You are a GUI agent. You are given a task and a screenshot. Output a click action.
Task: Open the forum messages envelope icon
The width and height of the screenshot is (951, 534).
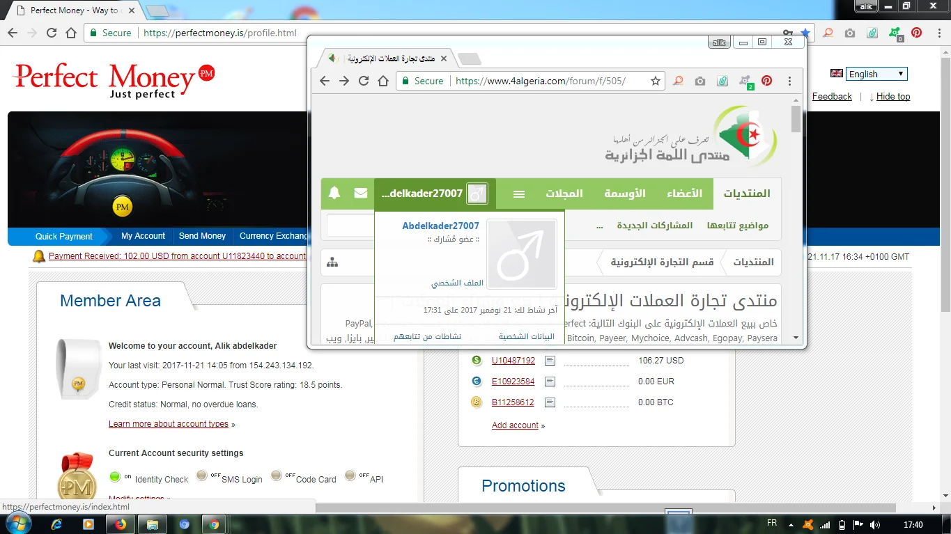tap(361, 194)
